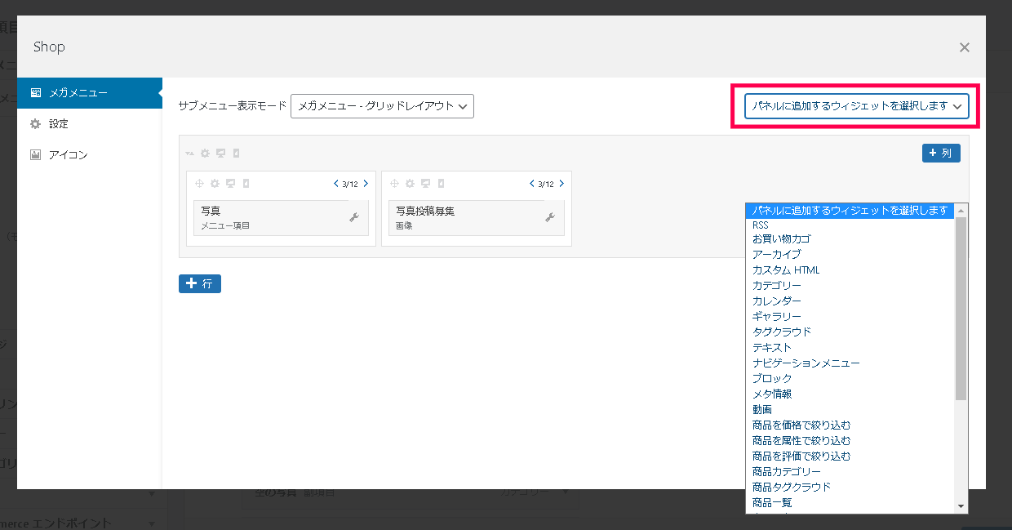Choose カレンダー widget
Viewport: 1012px width, 530px height.
tap(850, 301)
